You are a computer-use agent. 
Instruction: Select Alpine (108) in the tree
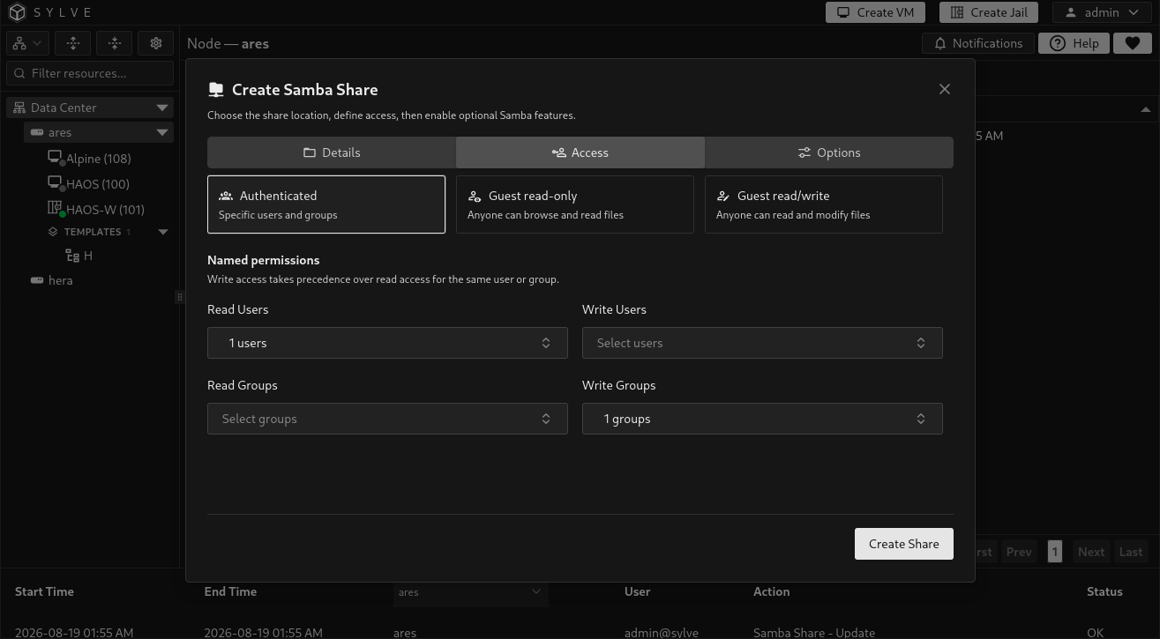99,159
